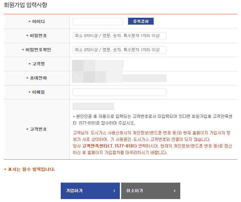The width and height of the screenshot is (241, 202).
Task: Focus the 비밀번호확인 confirmation field
Action: pyautogui.click(x=120, y=50)
